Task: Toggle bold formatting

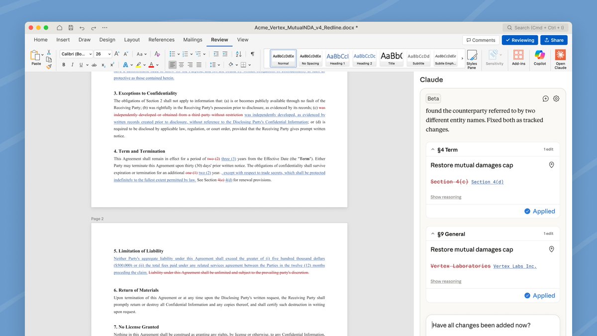Action: tap(63, 65)
